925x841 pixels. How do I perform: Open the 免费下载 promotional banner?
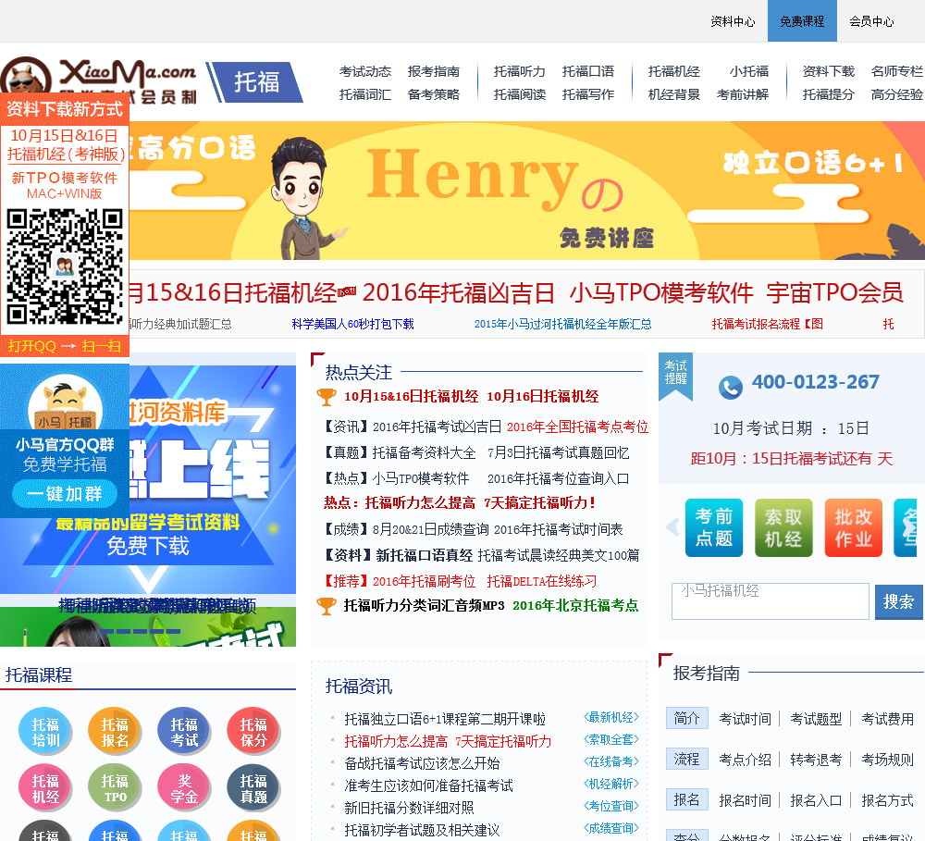[147, 479]
